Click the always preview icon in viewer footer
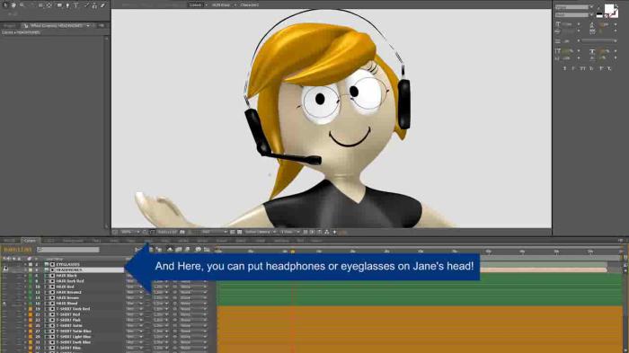Viewport: 629px width, 353px height. (x=115, y=232)
